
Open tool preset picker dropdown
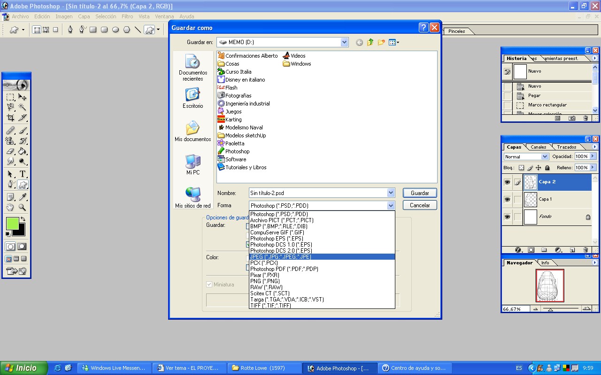pyautogui.click(x=23, y=30)
